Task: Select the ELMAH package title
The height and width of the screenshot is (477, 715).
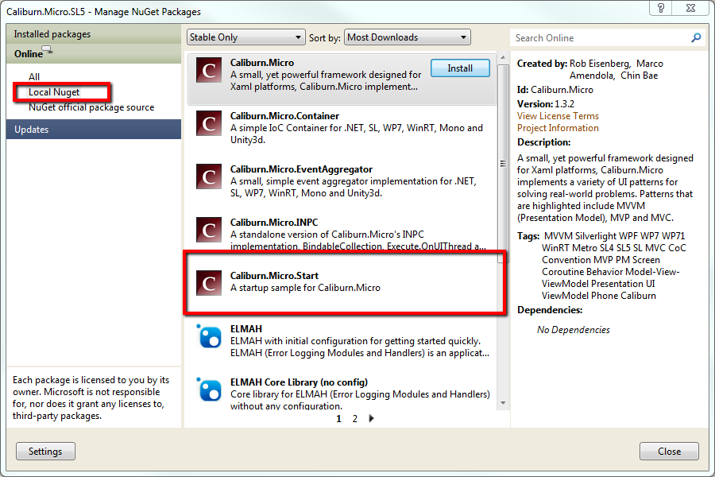Action: (246, 328)
